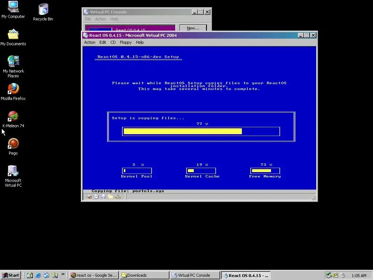The image size is (373, 280).
Task: Click 'ReactOS 0.4.15-x86-dev Setup' heading
Action: click(x=138, y=57)
